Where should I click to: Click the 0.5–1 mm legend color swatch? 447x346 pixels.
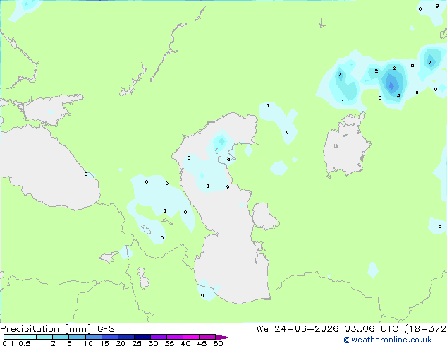[x=28, y=337]
